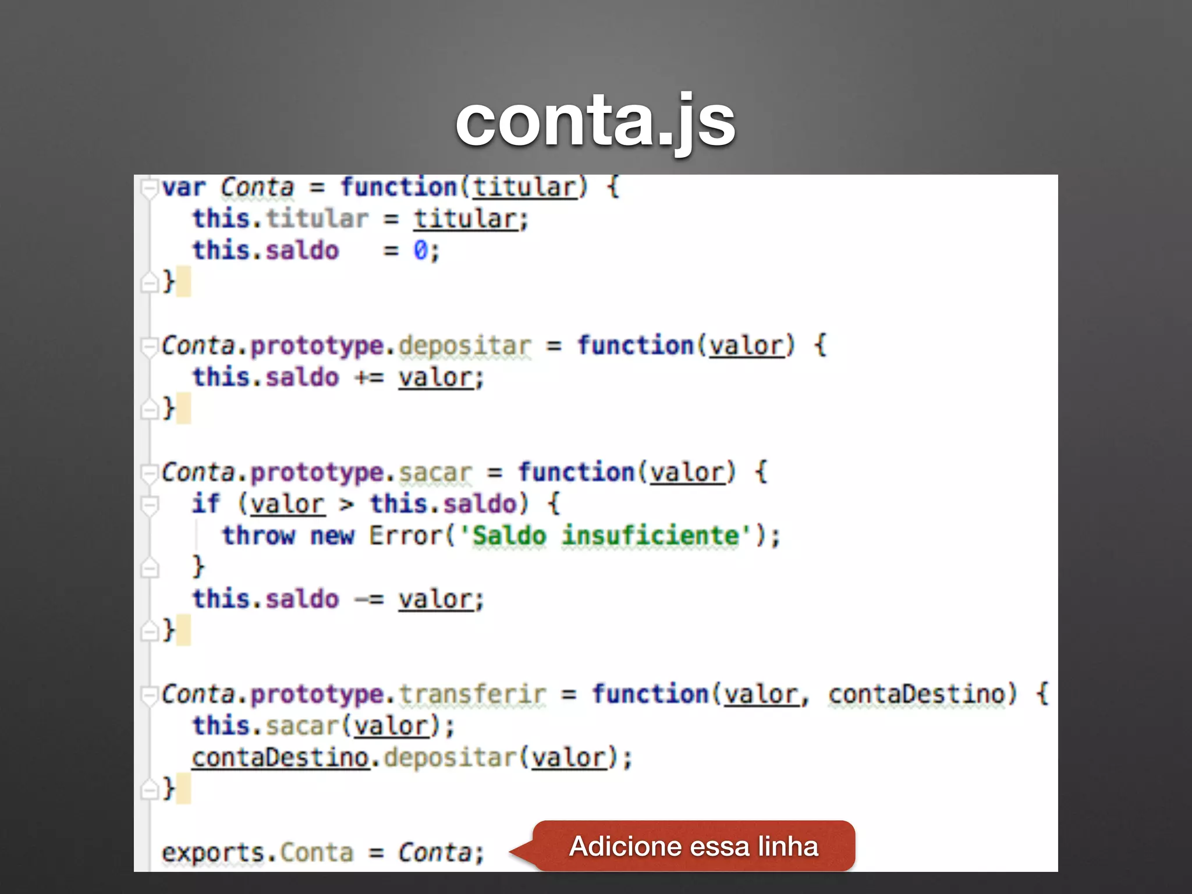Click fold-end marker closing depositar function
Viewport: 1192px width, 894px height.
point(150,409)
